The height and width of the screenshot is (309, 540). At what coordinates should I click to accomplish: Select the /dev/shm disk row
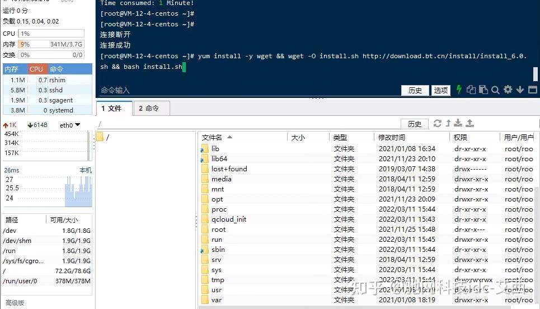(x=47, y=241)
